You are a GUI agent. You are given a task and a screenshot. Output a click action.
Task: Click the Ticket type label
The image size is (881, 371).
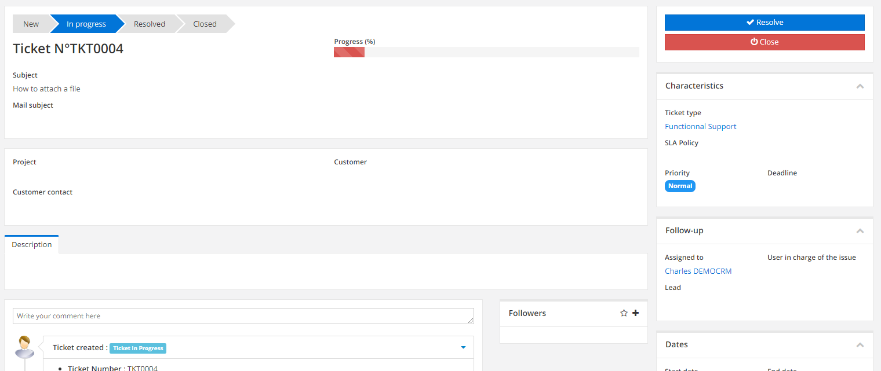click(683, 113)
